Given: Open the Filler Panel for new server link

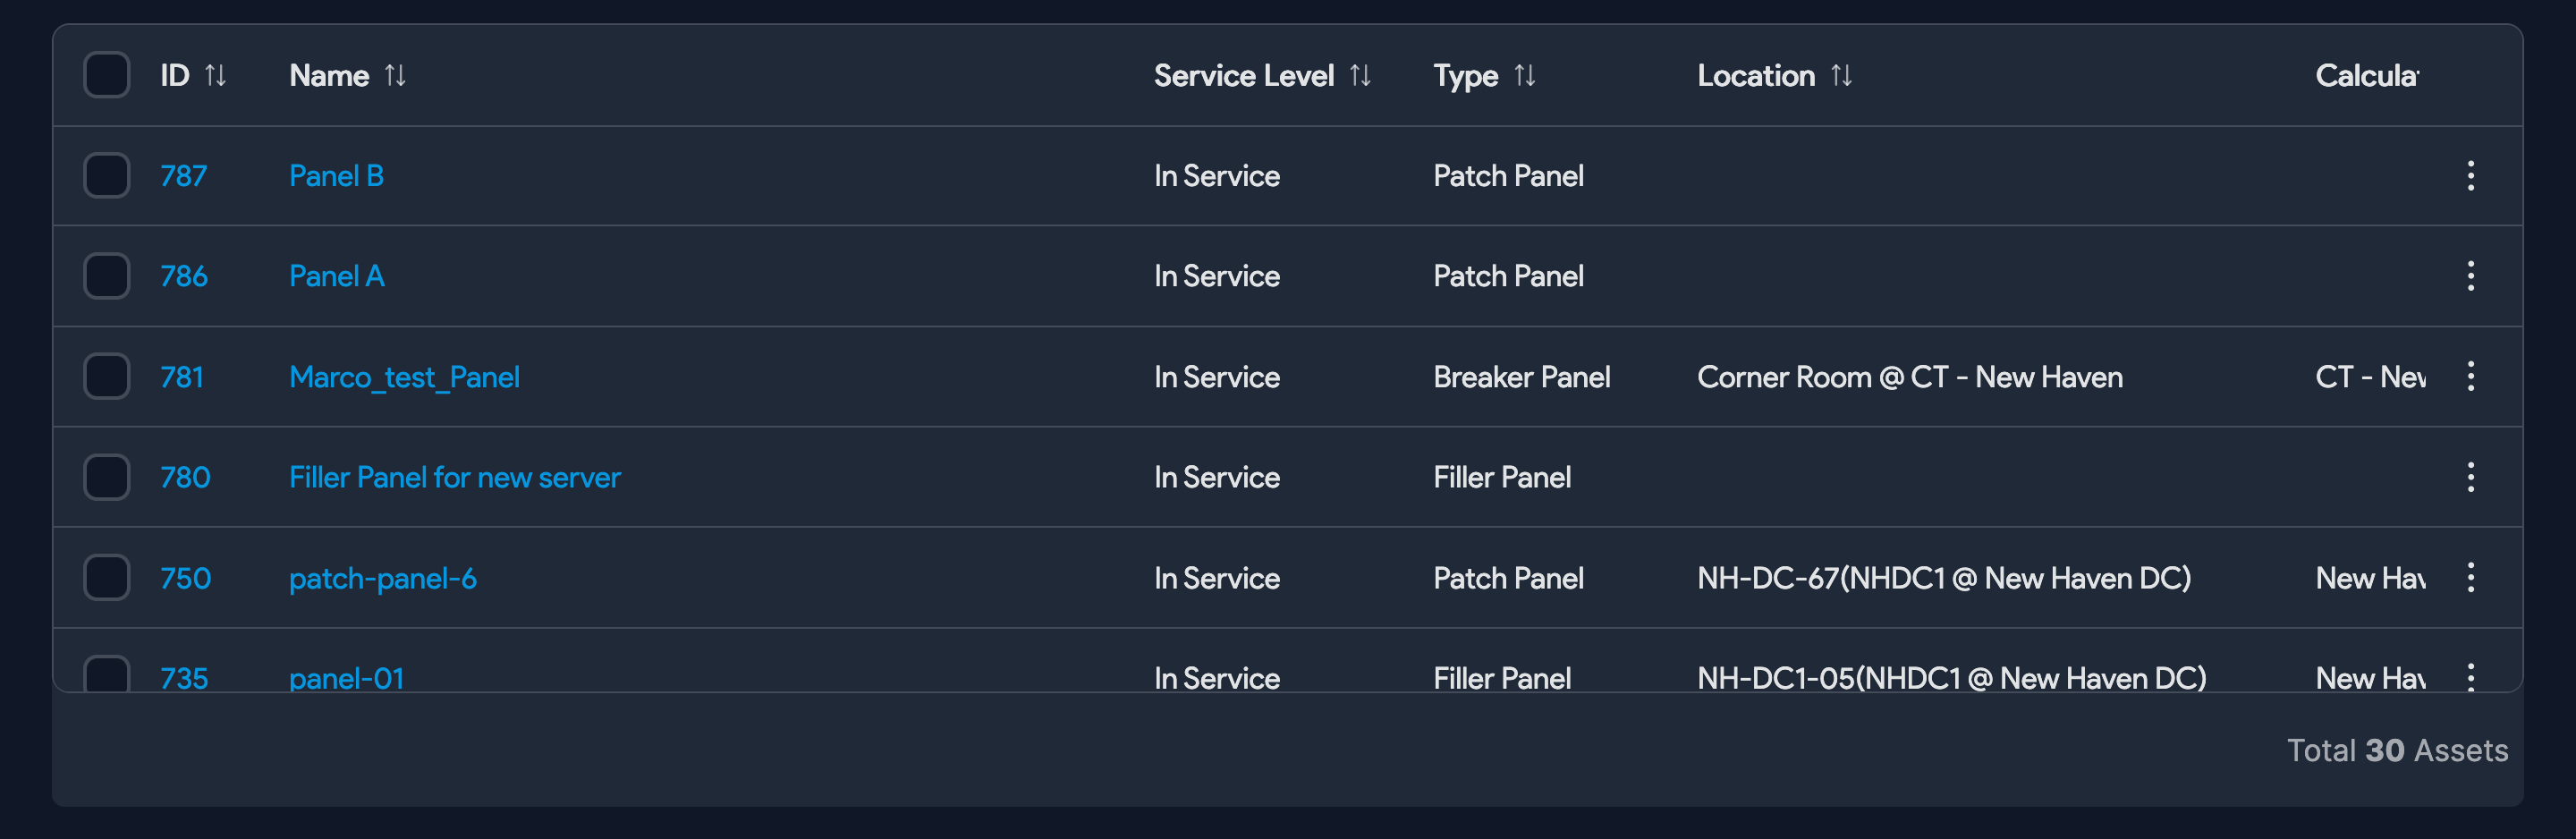Looking at the screenshot, I should 454,477.
